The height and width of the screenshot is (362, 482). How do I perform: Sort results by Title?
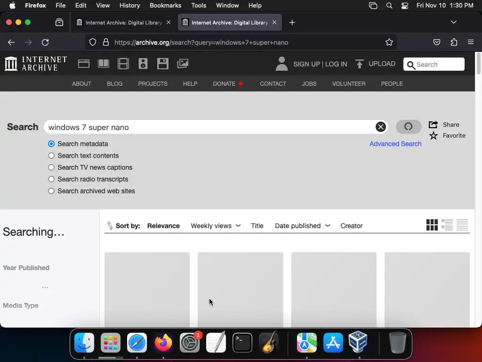(x=257, y=226)
